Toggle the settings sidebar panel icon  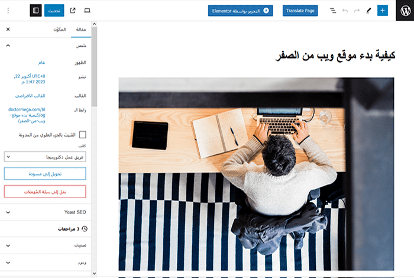pos(35,11)
